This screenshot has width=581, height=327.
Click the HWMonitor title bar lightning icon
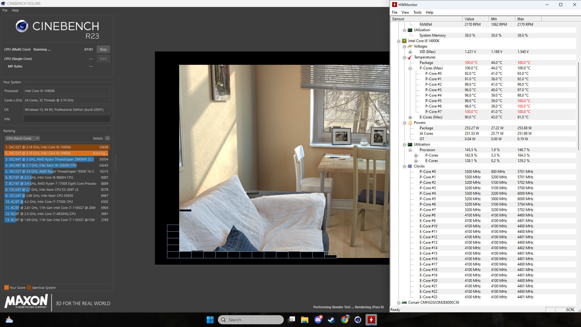tap(395, 5)
